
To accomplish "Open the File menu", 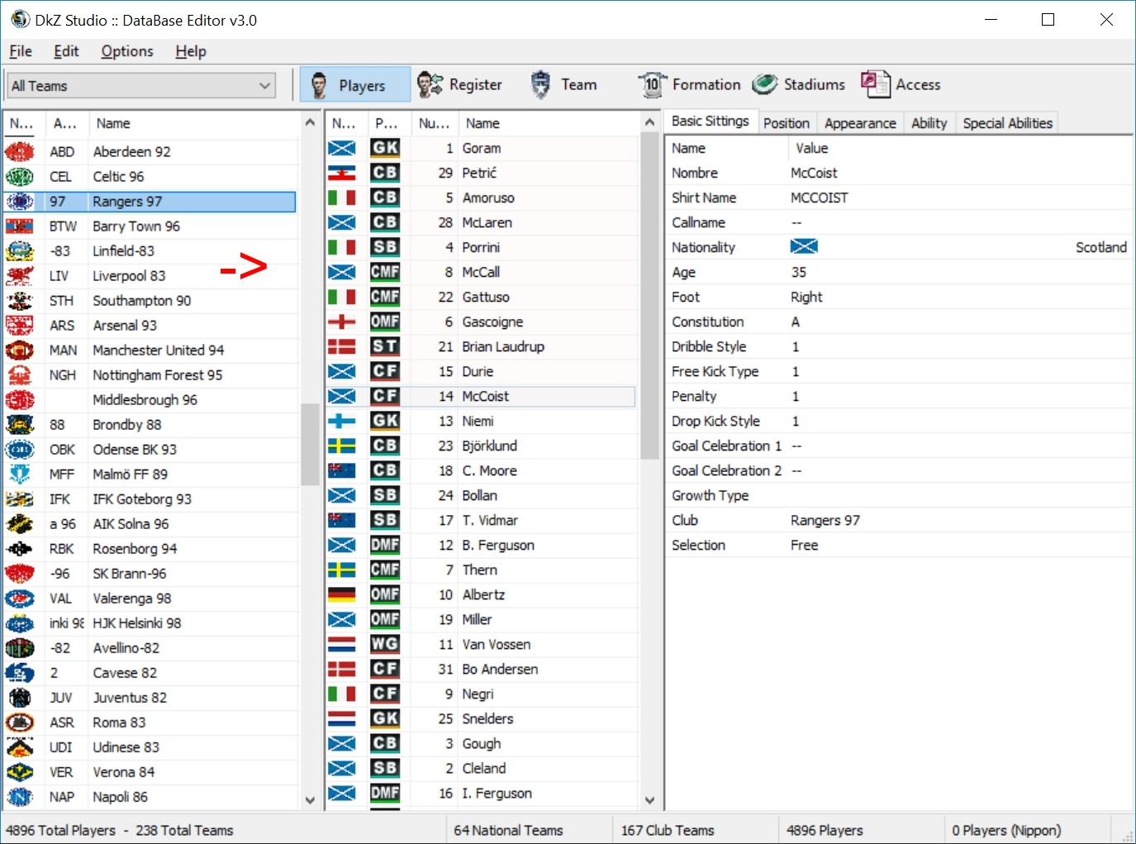I will [x=21, y=51].
